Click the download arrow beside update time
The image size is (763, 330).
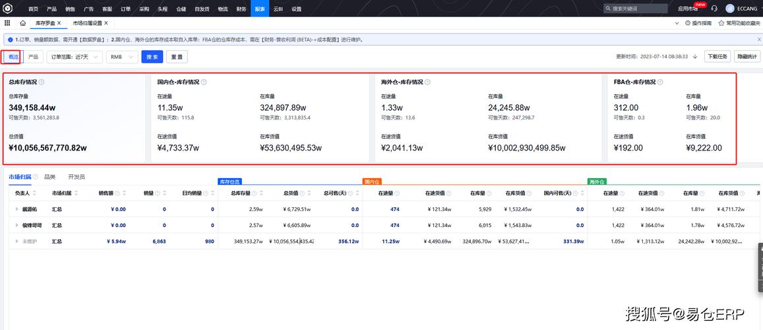click(695, 57)
